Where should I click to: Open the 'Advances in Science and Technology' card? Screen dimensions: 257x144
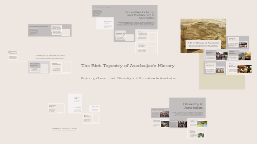coord(124,36)
